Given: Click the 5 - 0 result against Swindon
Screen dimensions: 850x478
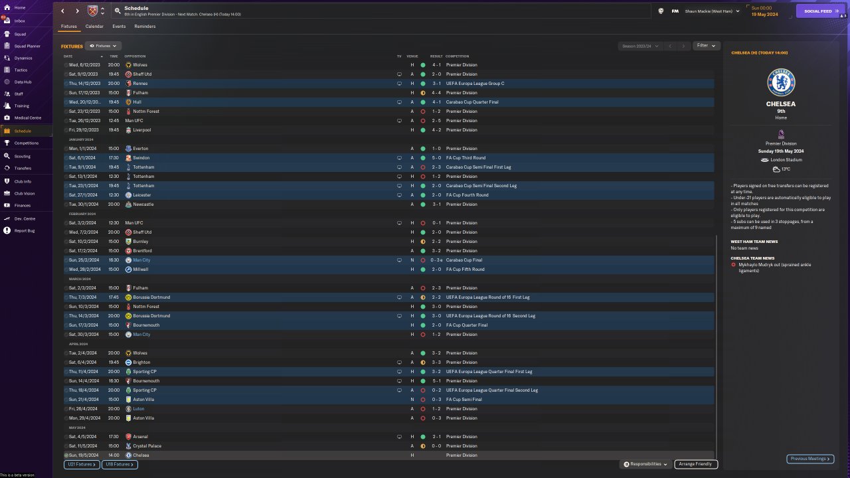Looking at the screenshot, I should [x=436, y=158].
